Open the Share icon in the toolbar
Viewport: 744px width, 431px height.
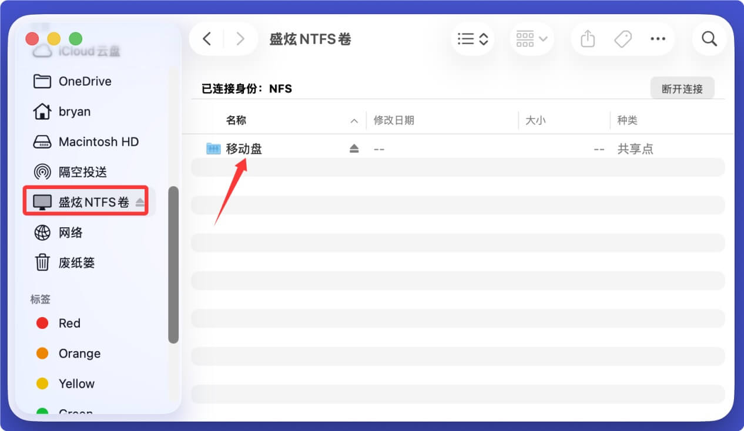click(587, 39)
